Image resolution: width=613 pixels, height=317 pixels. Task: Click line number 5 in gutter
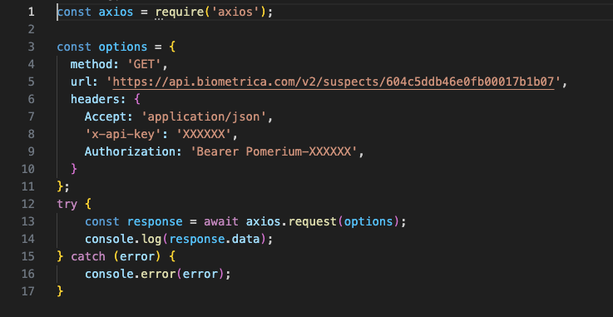click(31, 82)
